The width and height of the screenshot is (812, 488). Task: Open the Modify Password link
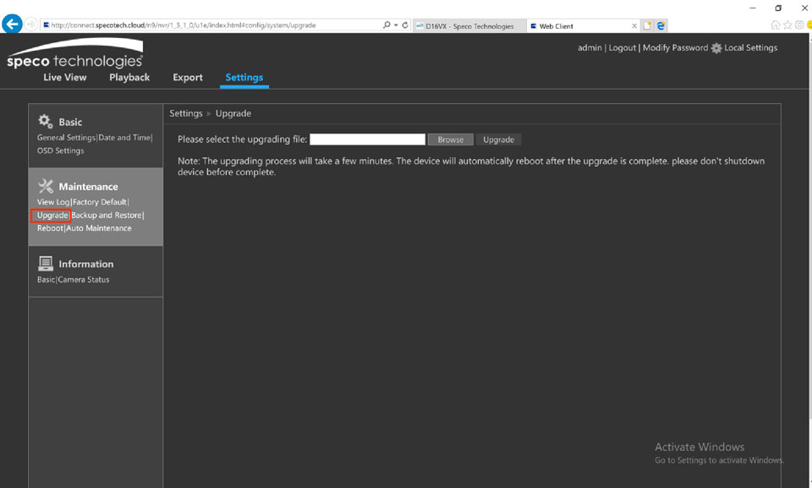click(x=675, y=48)
